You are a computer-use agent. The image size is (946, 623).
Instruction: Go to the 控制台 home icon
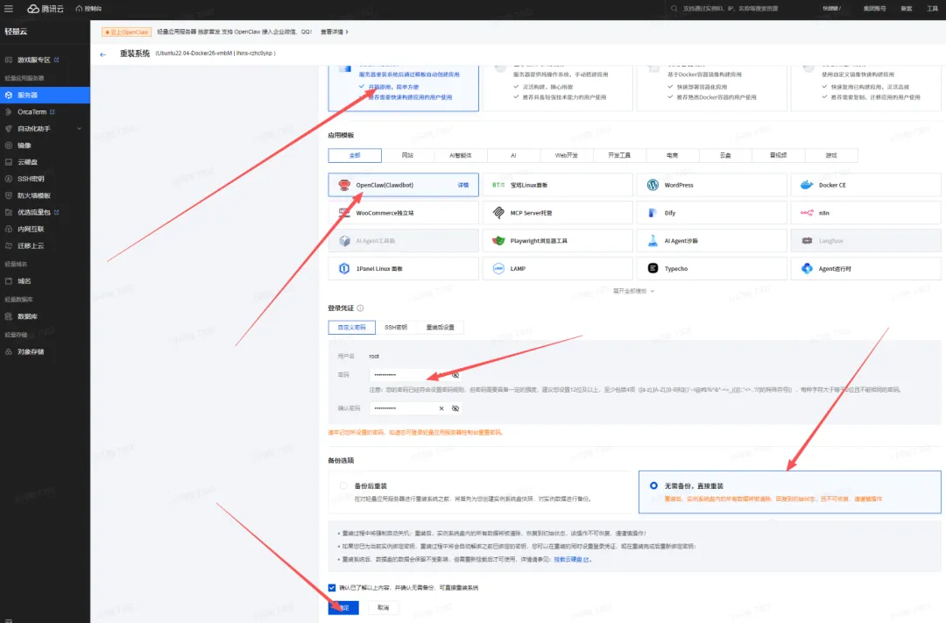click(x=79, y=9)
